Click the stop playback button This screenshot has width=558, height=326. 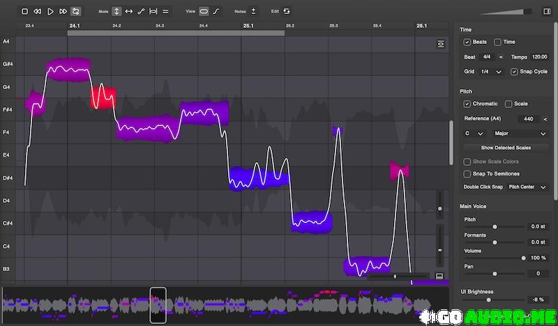click(25, 11)
